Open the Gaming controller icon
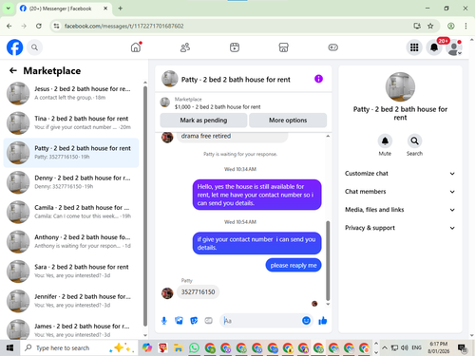 click(332, 47)
